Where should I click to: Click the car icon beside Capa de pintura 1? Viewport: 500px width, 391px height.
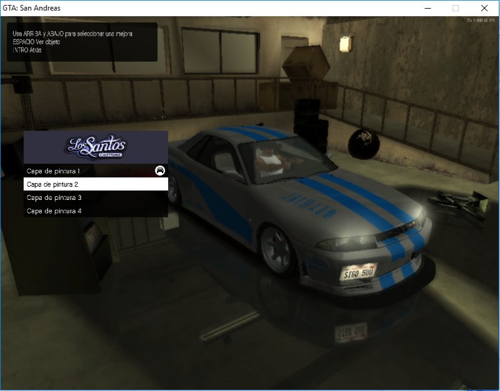[x=160, y=171]
